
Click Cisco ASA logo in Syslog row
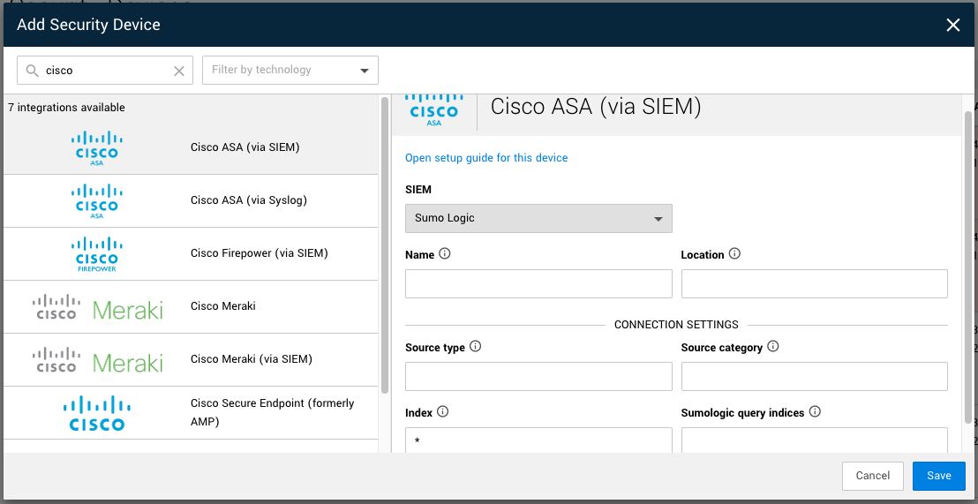(x=97, y=201)
